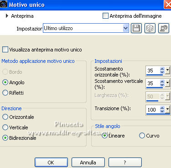Reset settings to default with arrow icon
This screenshot has width=171, height=168.
click(x=164, y=28)
